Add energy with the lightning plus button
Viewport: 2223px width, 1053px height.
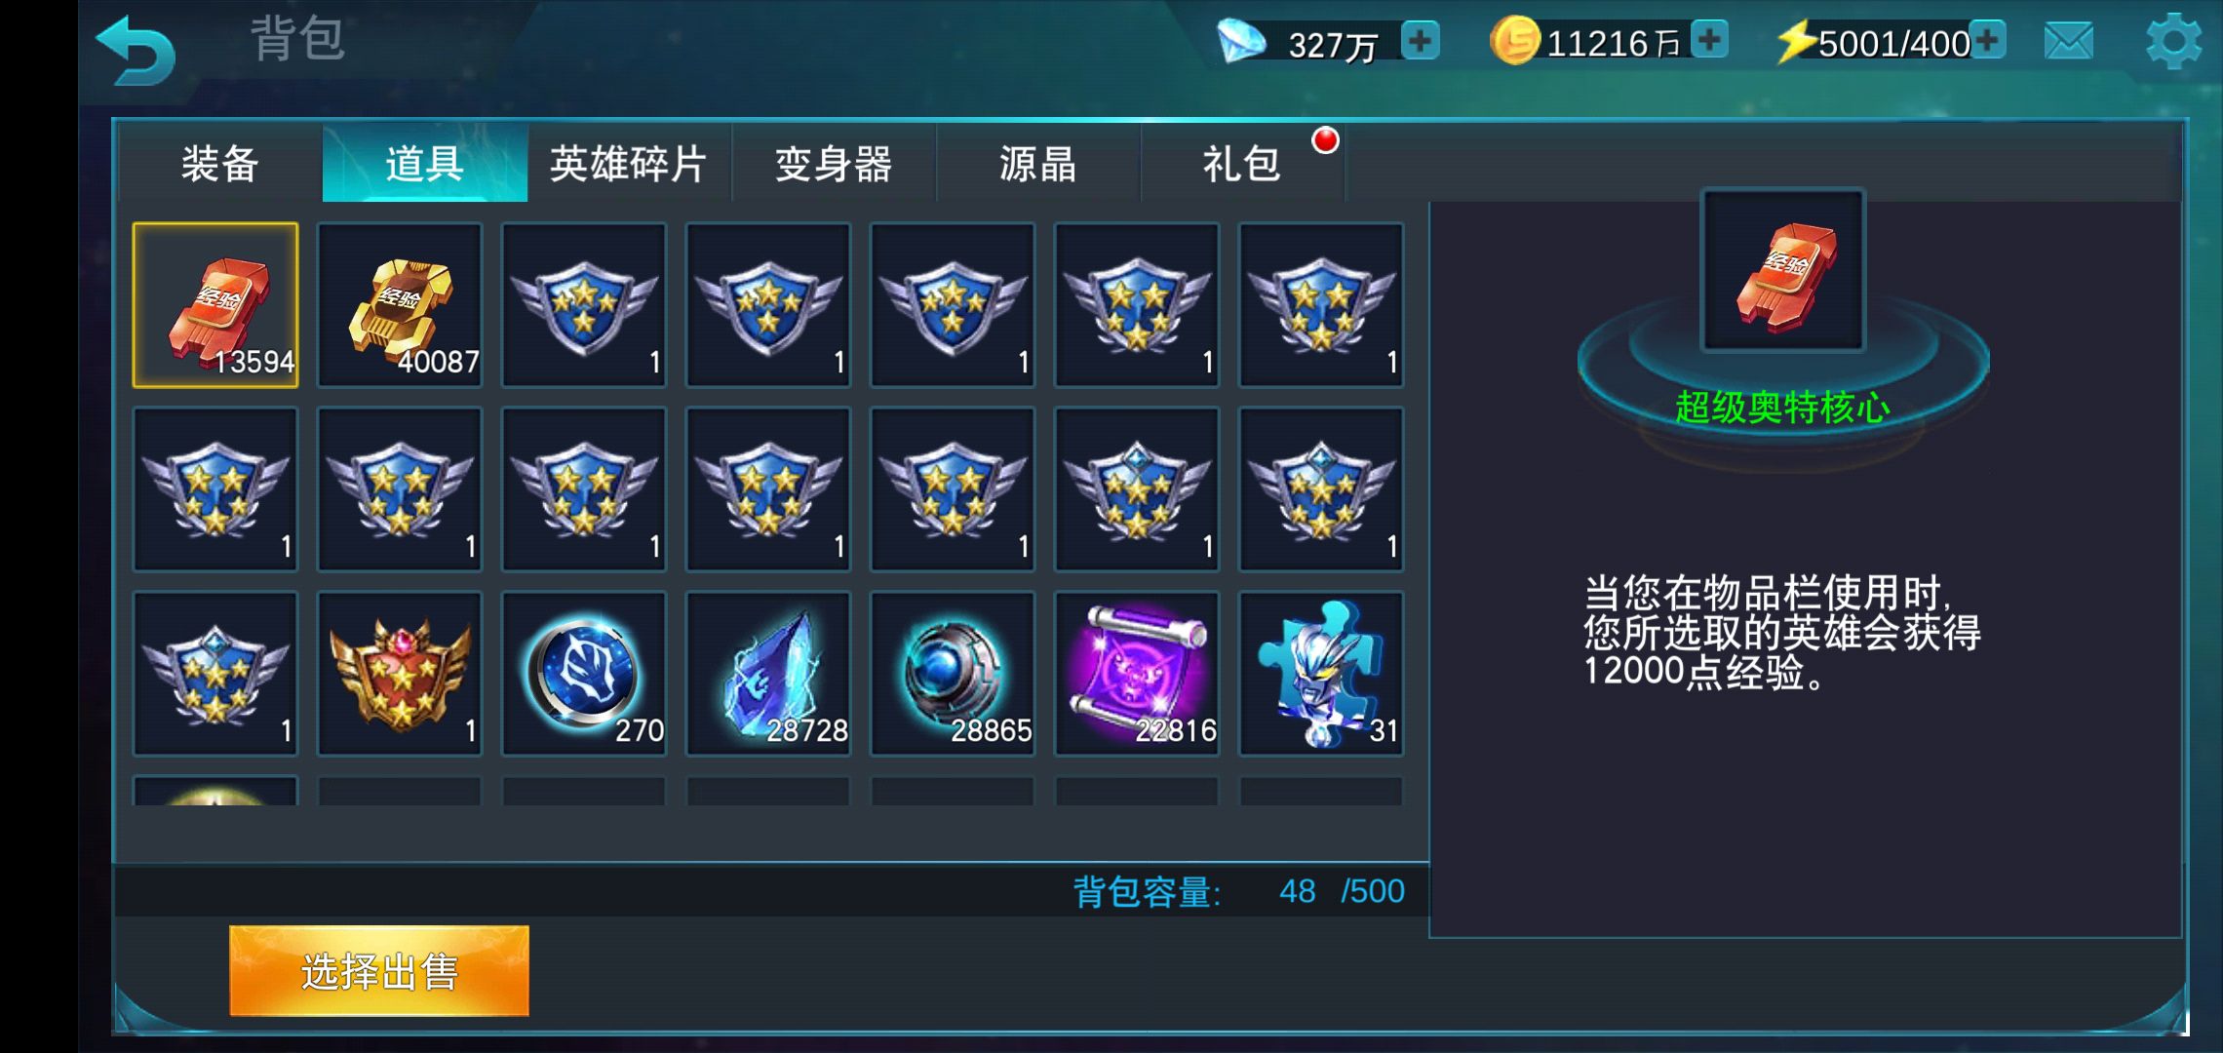(1987, 40)
